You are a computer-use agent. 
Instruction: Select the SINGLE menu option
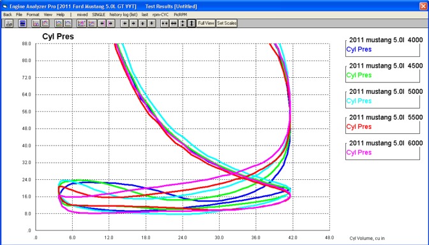coord(98,15)
